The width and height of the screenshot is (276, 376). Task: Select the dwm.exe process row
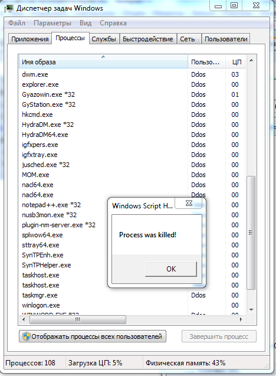point(132,74)
